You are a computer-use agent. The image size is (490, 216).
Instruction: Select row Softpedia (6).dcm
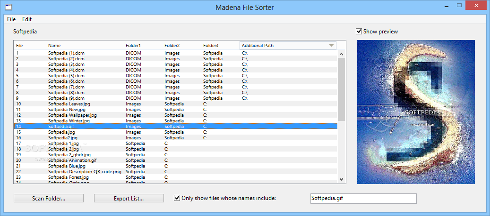coord(176,81)
